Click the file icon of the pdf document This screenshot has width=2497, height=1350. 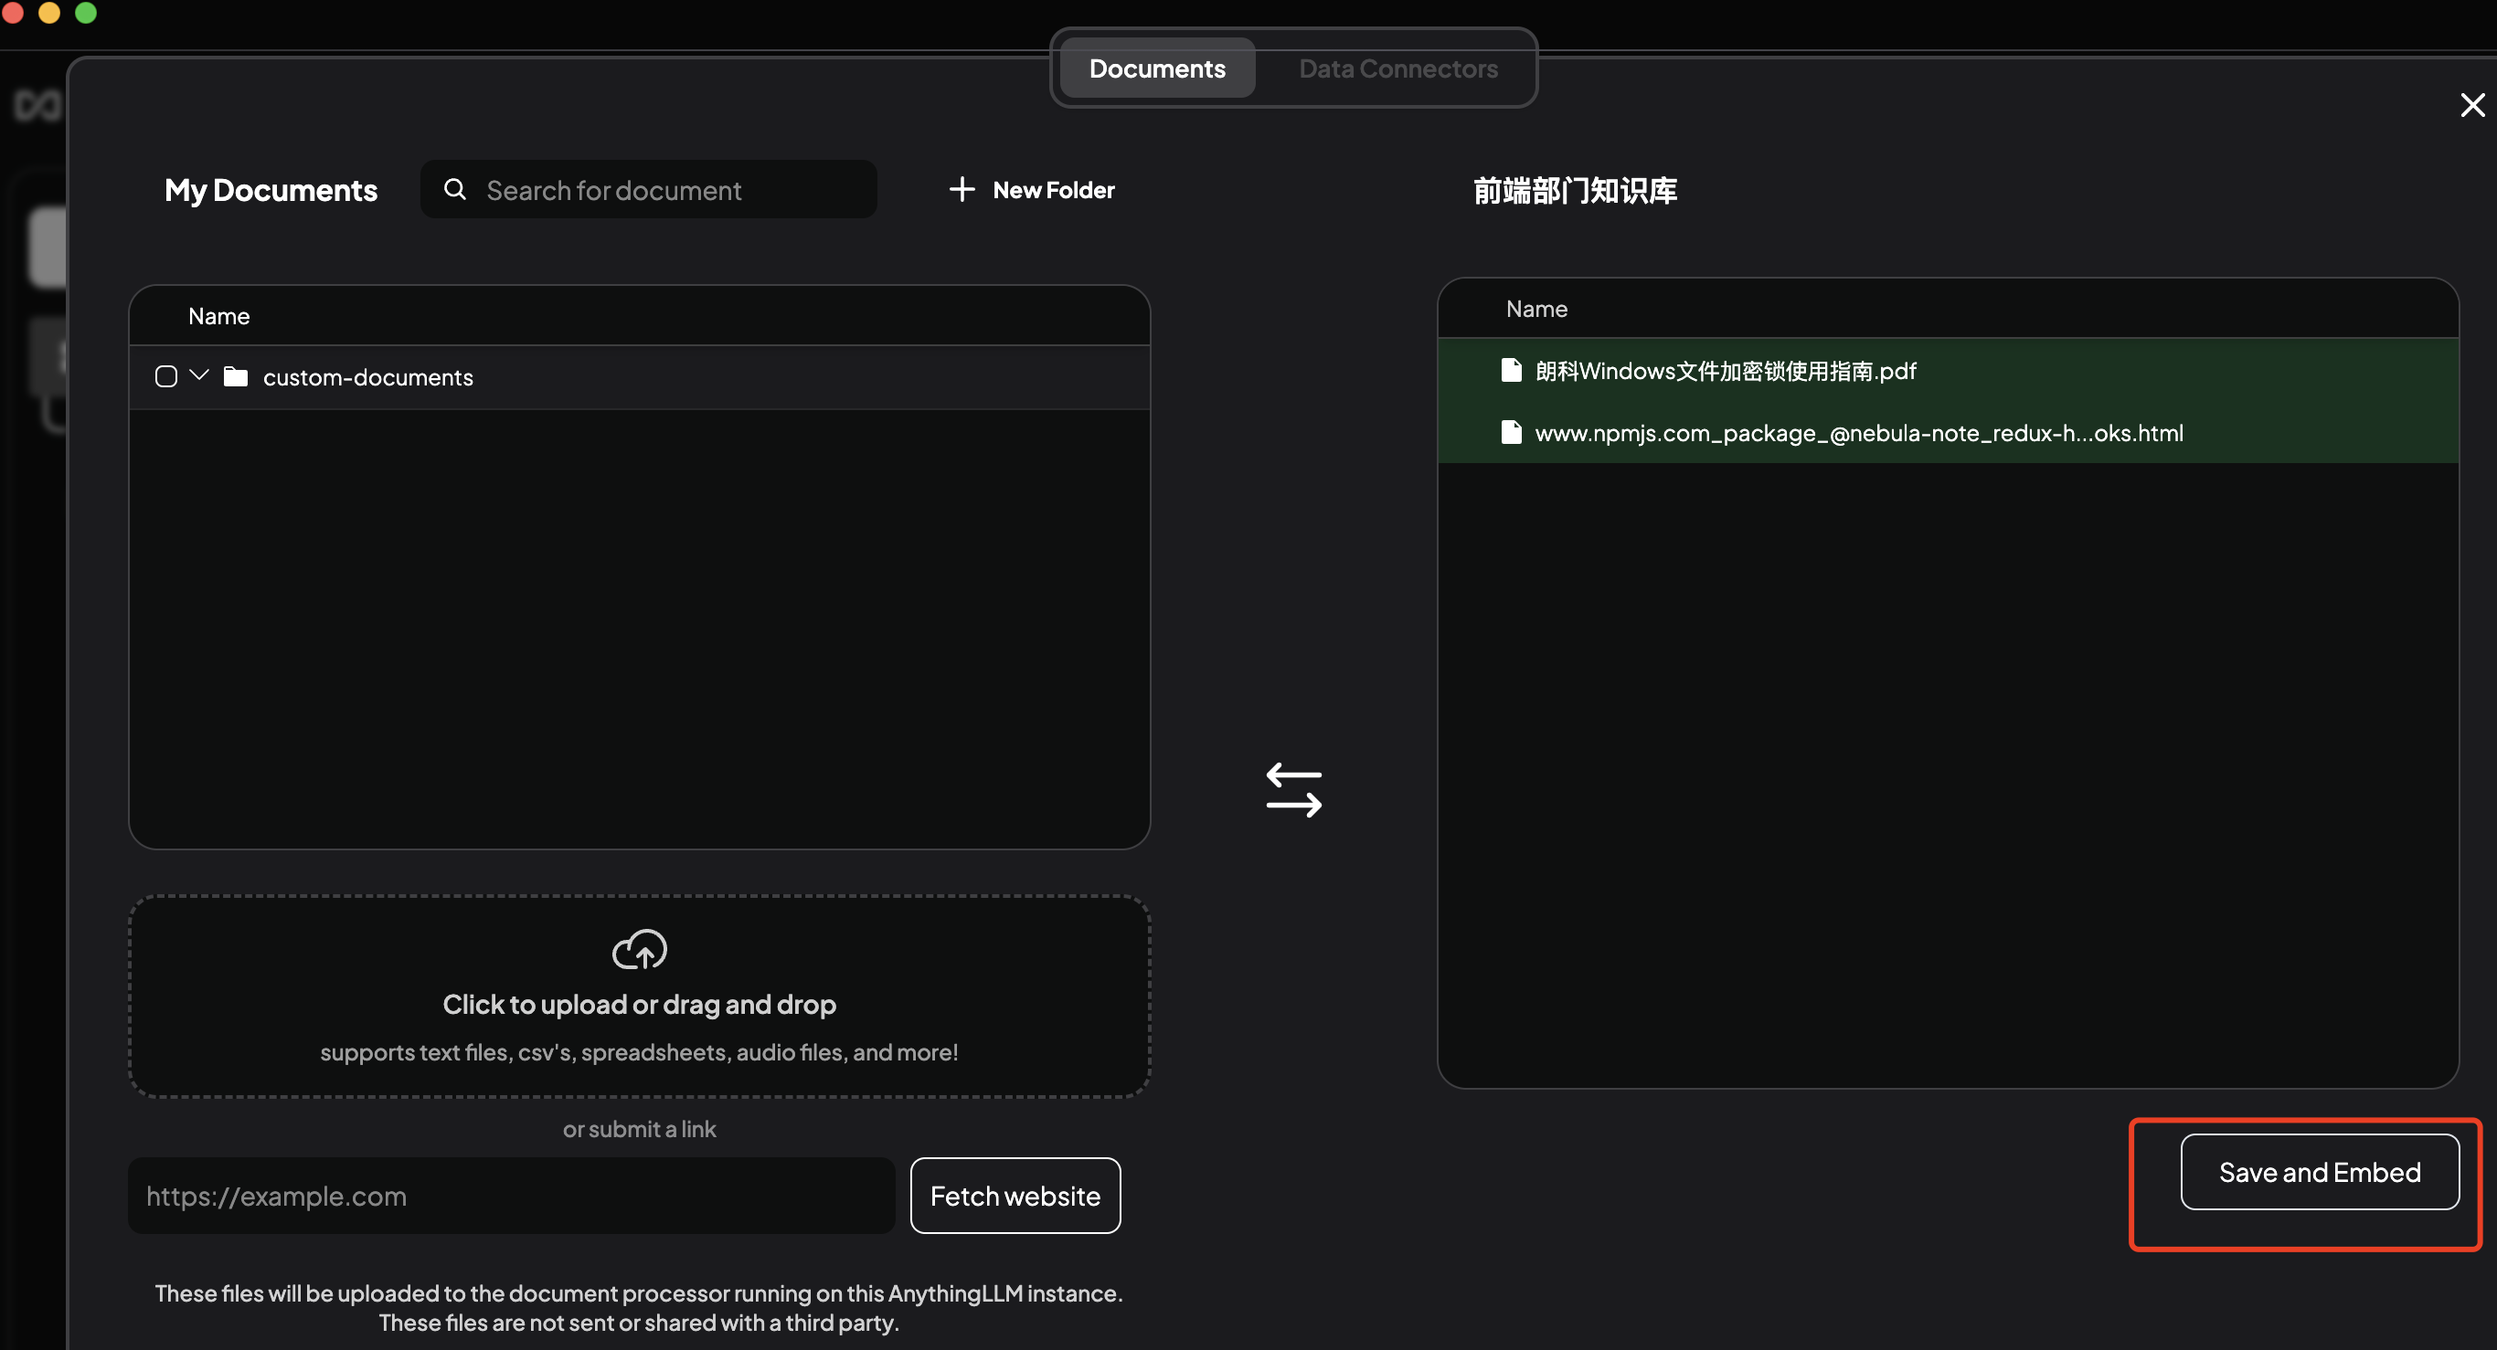(1511, 370)
